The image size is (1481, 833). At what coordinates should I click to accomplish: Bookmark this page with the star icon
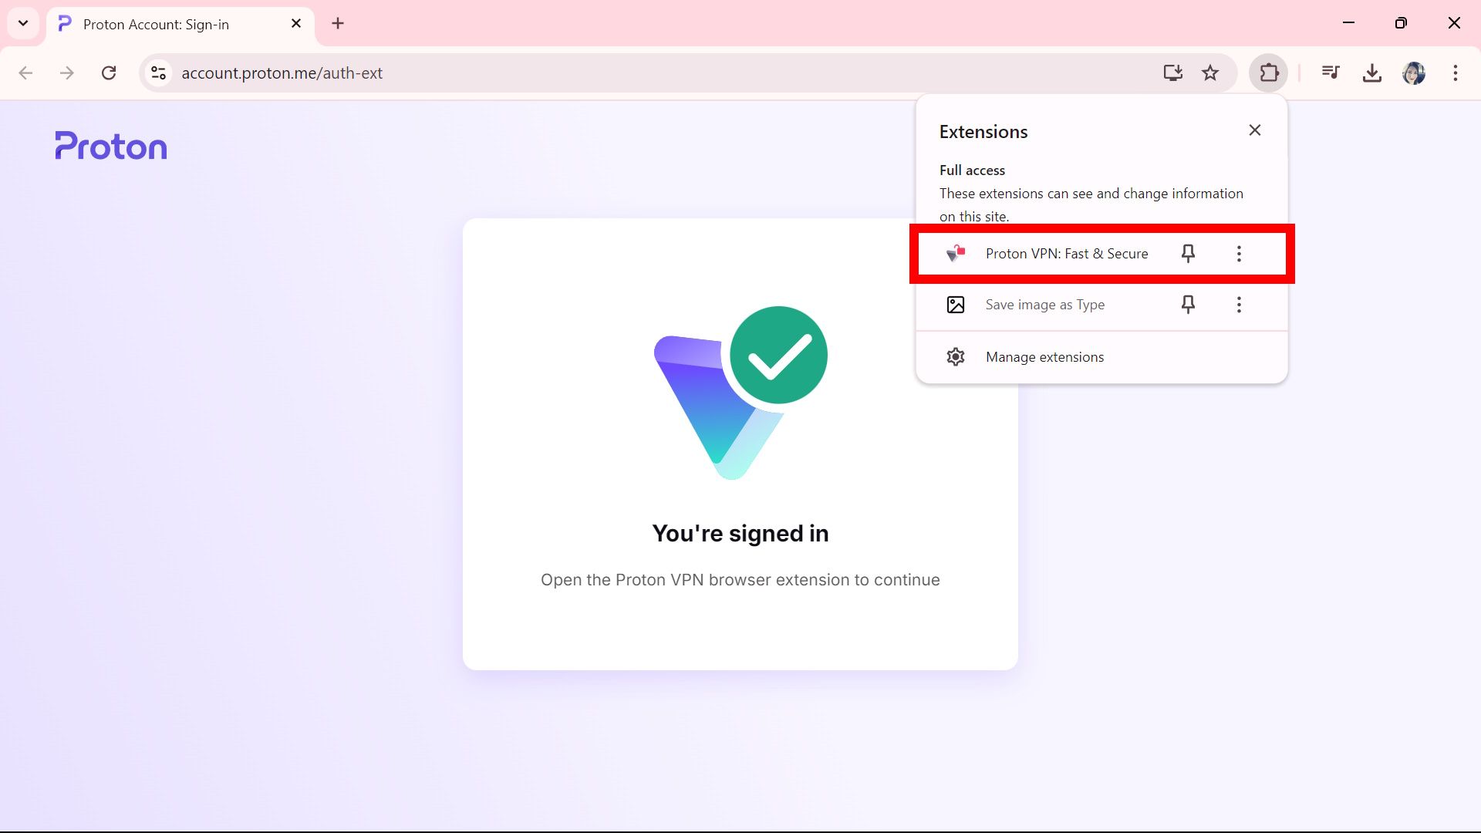tap(1210, 73)
